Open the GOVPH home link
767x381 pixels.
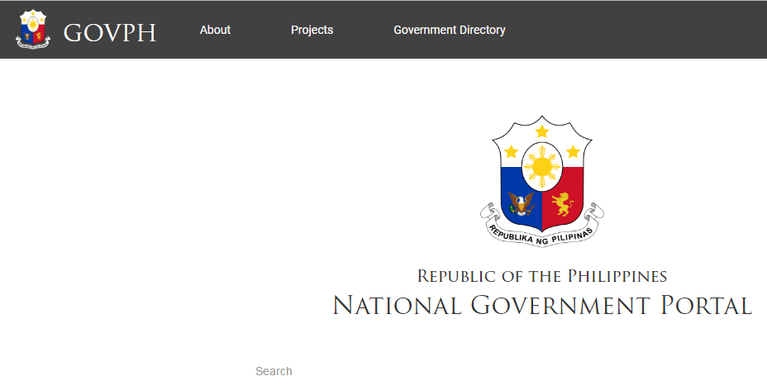coord(110,33)
